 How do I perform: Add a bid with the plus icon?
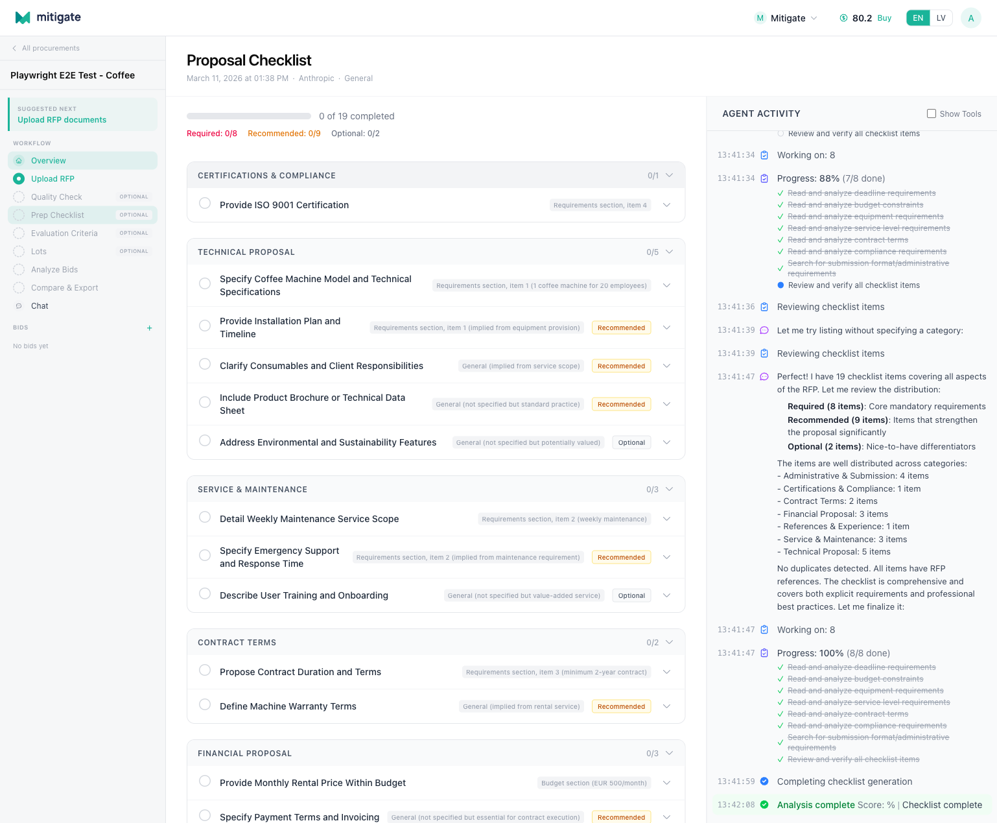(x=149, y=328)
